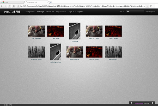
Task: Open the about us page
Action: (50, 12)
